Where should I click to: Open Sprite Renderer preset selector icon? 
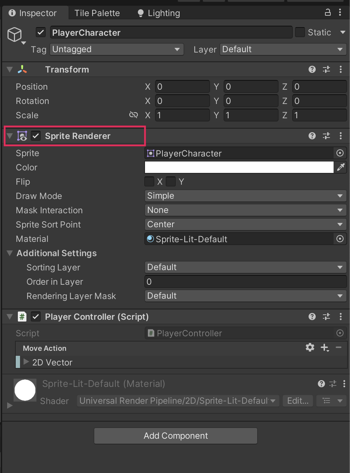pos(326,136)
